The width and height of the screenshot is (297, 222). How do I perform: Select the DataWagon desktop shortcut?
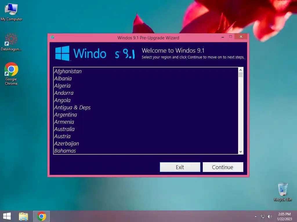click(11, 42)
